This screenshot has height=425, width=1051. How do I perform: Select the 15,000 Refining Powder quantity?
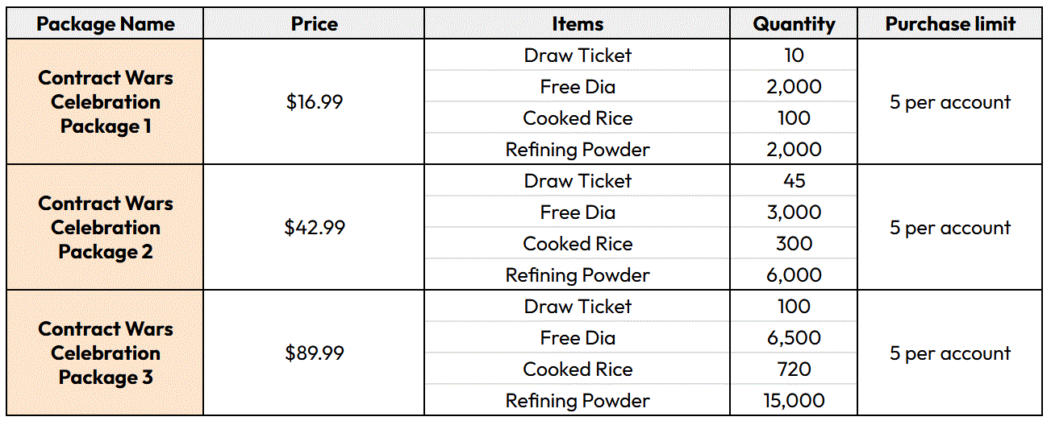[794, 401]
